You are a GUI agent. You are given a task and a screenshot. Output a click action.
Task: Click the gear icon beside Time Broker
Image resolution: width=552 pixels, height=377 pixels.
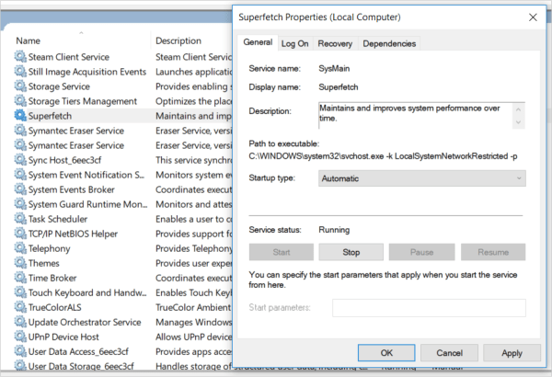(20, 278)
